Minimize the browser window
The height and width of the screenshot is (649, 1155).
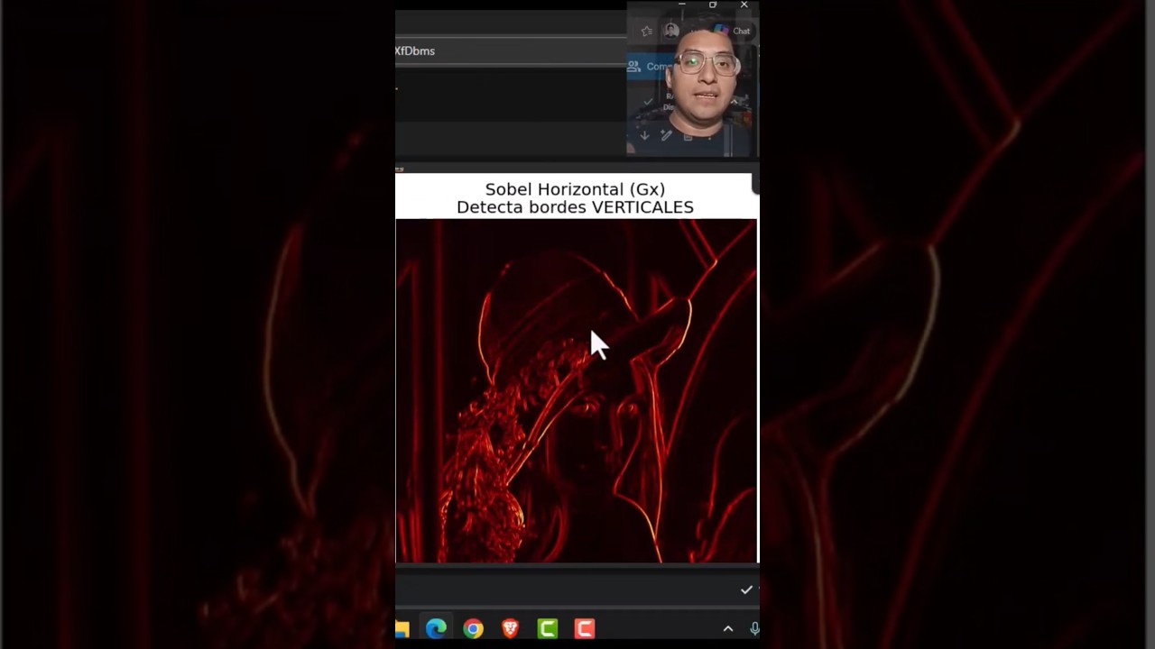click(x=682, y=5)
